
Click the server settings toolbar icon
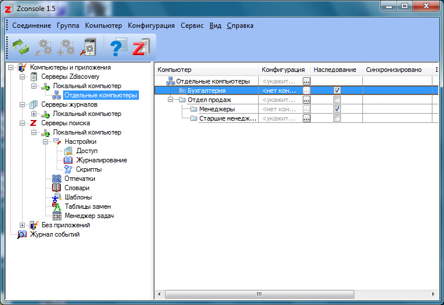click(89, 47)
